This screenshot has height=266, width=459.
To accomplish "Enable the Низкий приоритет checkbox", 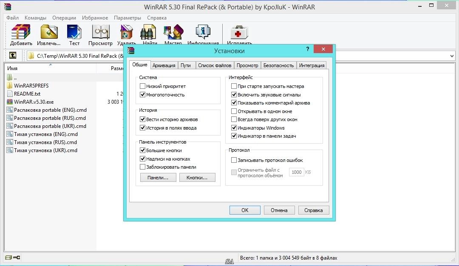I will (x=142, y=86).
